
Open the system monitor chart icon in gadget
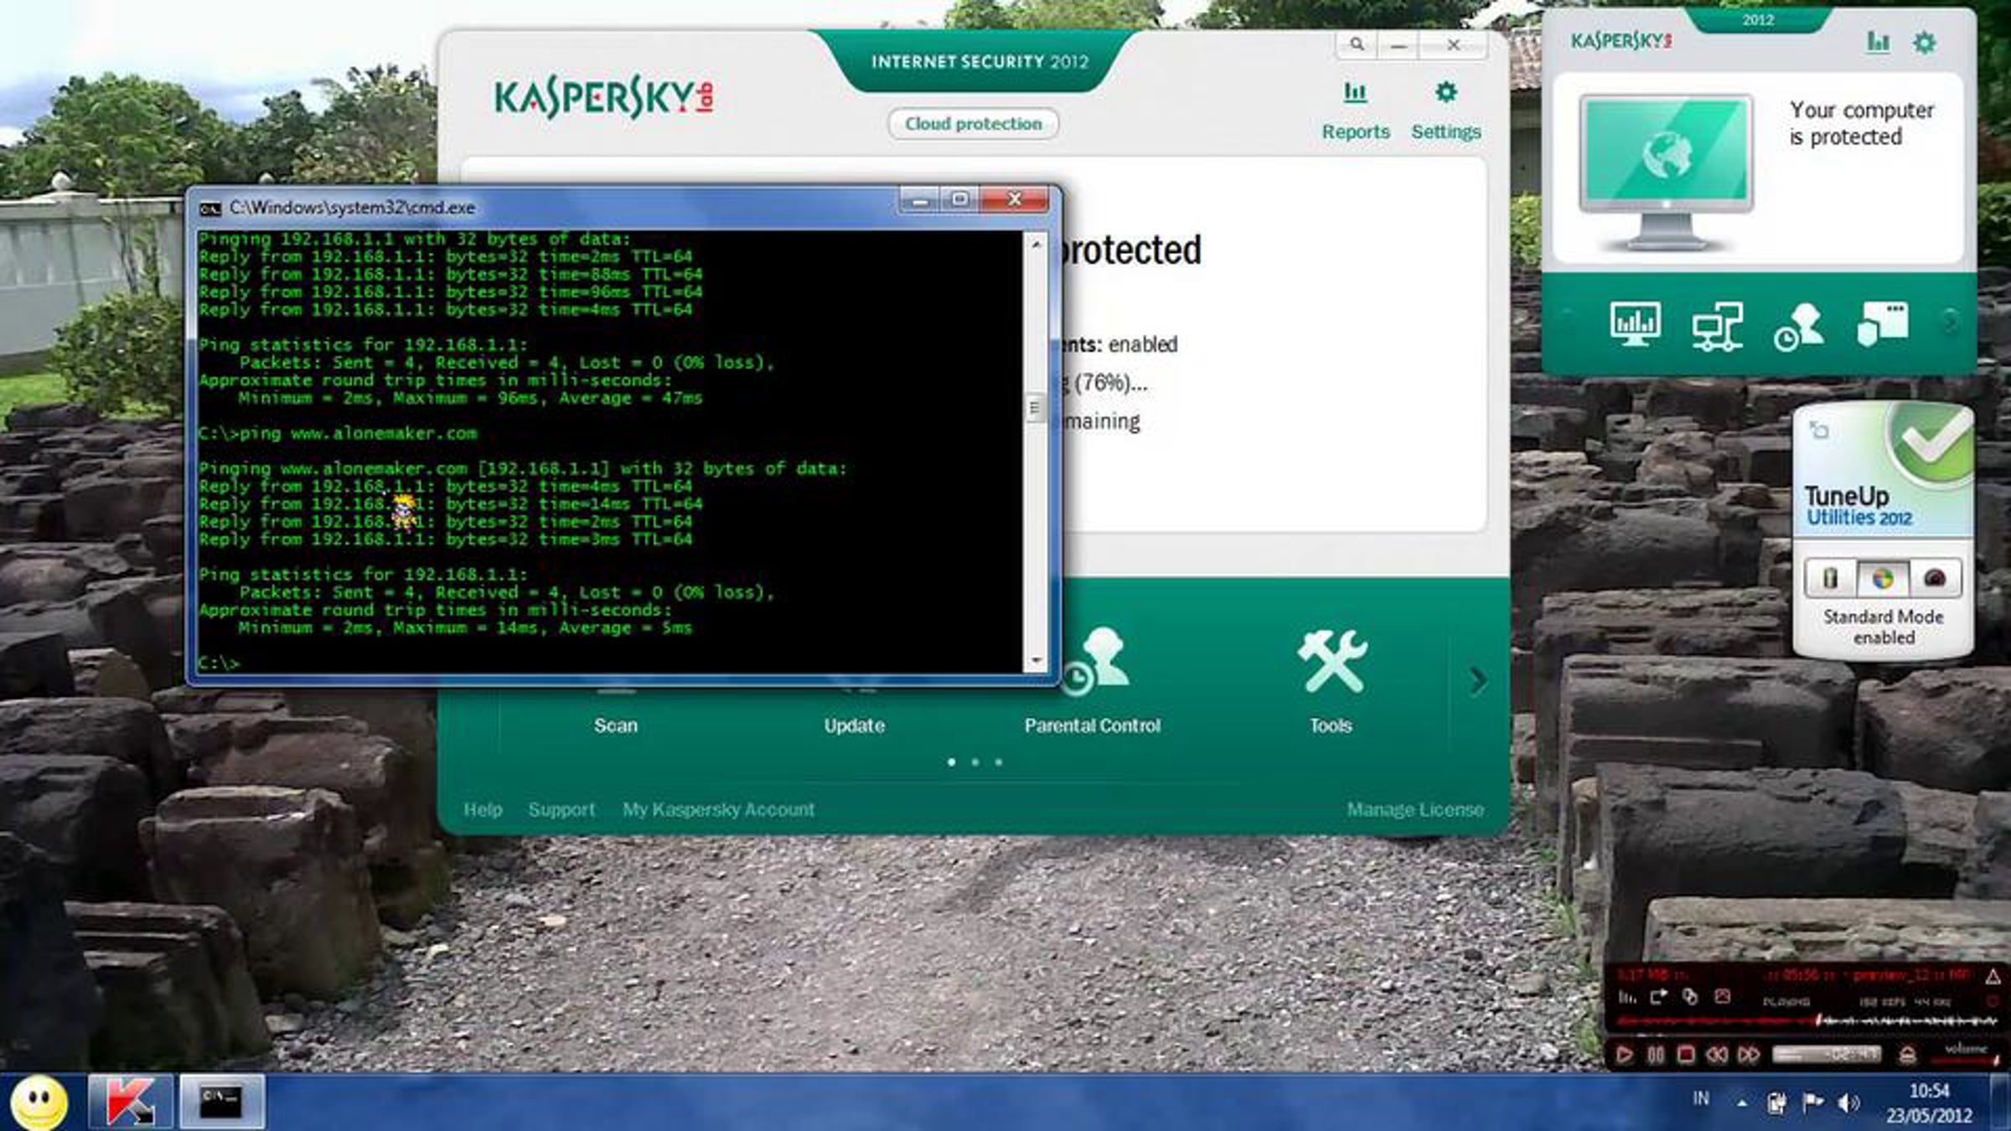[1635, 323]
